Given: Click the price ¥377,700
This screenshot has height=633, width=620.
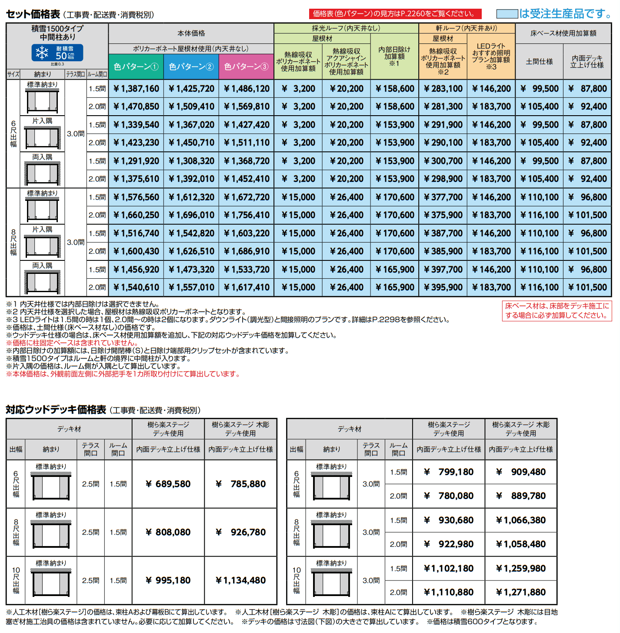Looking at the screenshot, I should pyautogui.click(x=443, y=197).
